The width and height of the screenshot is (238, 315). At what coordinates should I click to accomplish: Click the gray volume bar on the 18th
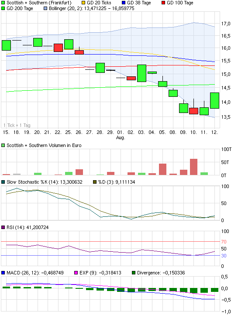click(17, 174)
